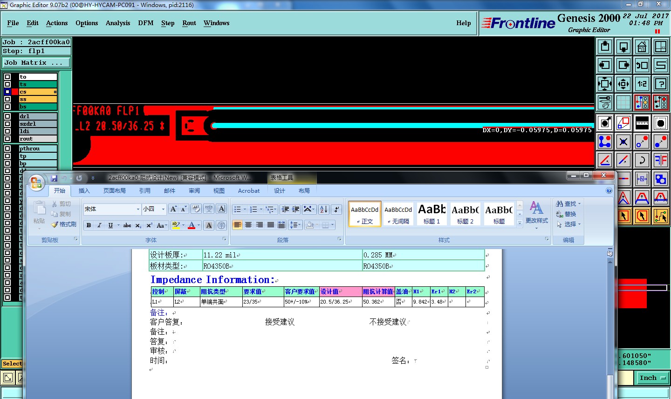Click the sort A-Z icon in Word
671x399 pixels.
(324, 210)
